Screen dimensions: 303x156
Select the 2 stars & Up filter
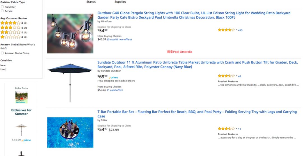click(10, 32)
